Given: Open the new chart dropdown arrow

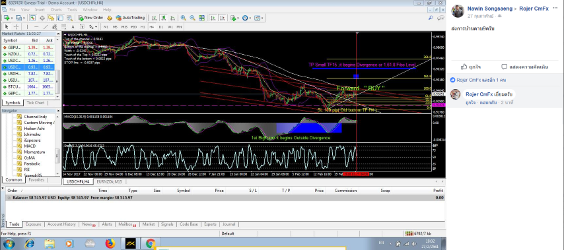Looking at the screenshot, I should [x=12, y=18].
